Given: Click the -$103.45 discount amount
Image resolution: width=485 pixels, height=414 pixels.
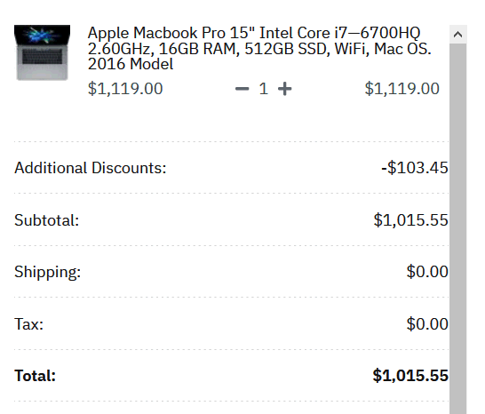Looking at the screenshot, I should coord(415,168).
